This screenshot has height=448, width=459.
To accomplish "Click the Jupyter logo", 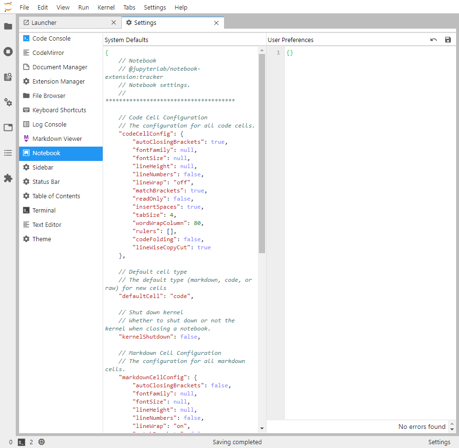I will point(8,7).
